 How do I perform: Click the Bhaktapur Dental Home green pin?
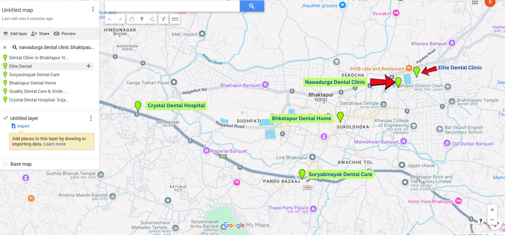(340, 117)
